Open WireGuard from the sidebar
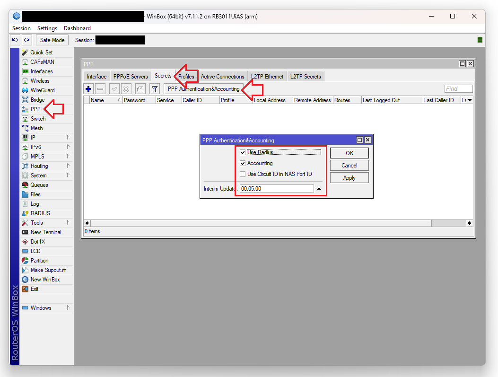 (42, 90)
